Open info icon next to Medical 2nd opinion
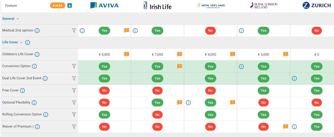This screenshot has height=137, width=334. click(37, 31)
